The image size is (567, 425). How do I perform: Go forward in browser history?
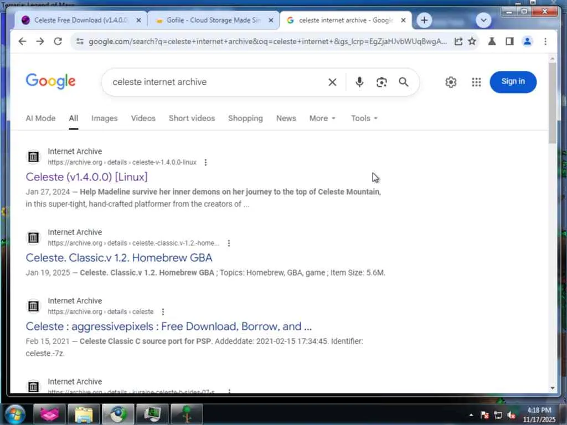pos(40,42)
